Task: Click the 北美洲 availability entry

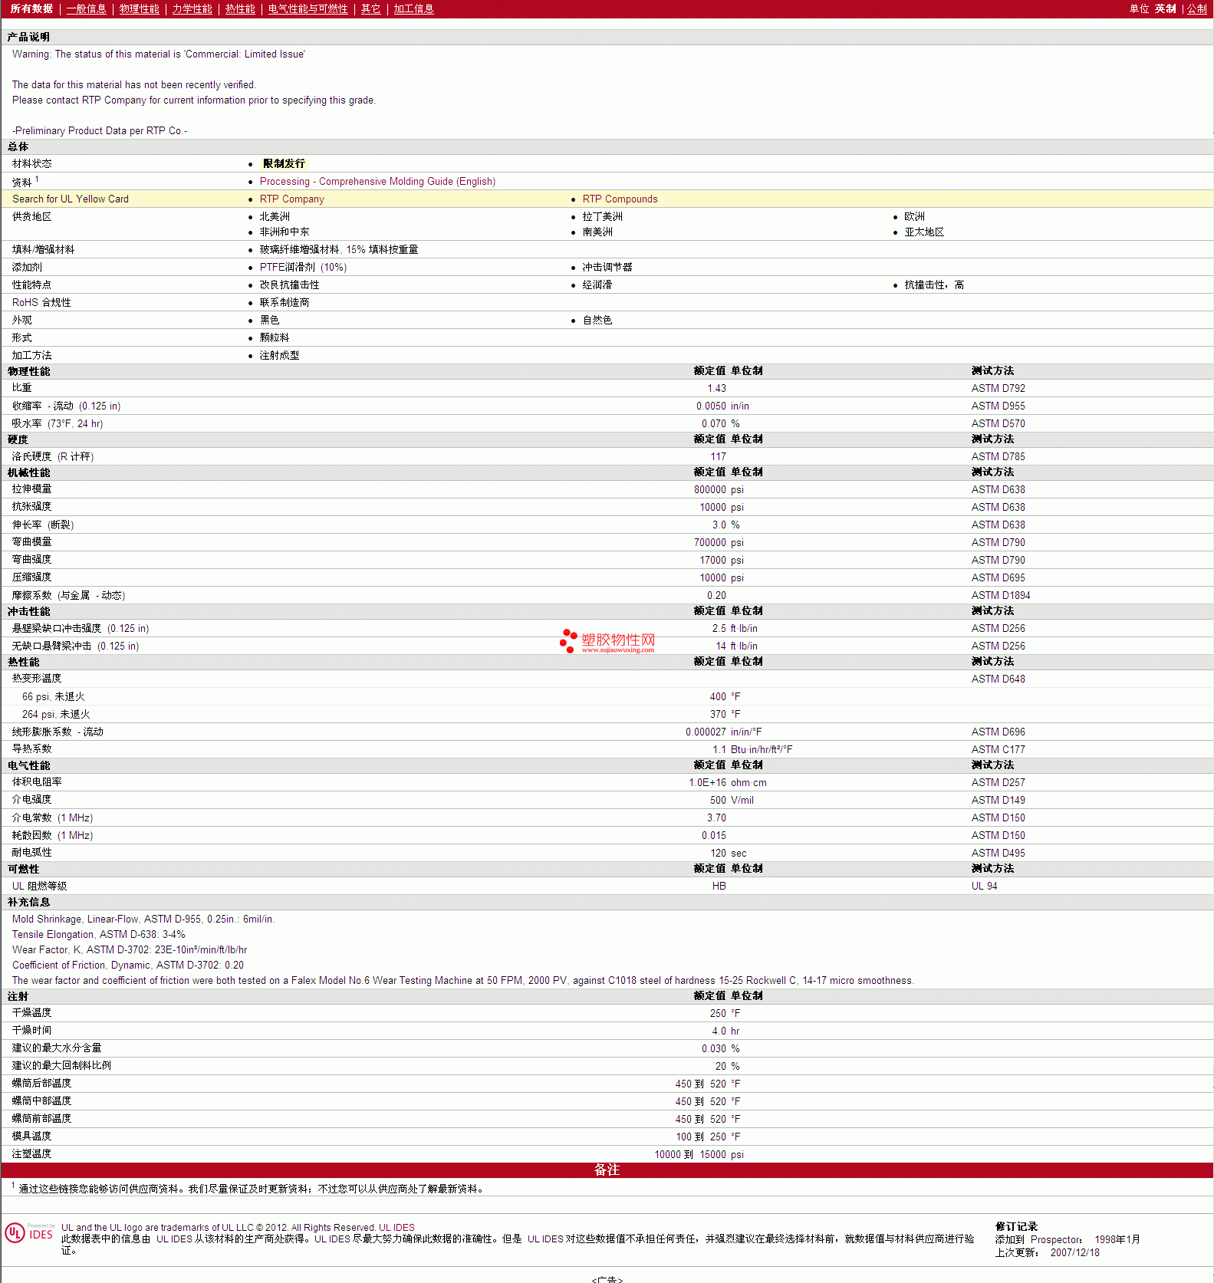Action: pos(275,216)
